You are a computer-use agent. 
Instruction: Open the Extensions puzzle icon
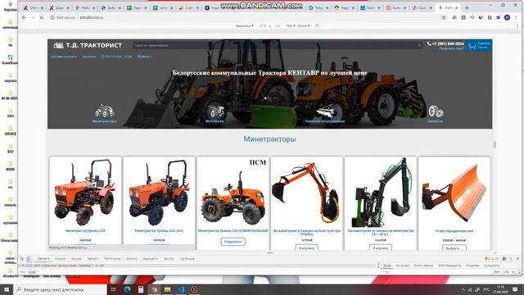click(499, 17)
